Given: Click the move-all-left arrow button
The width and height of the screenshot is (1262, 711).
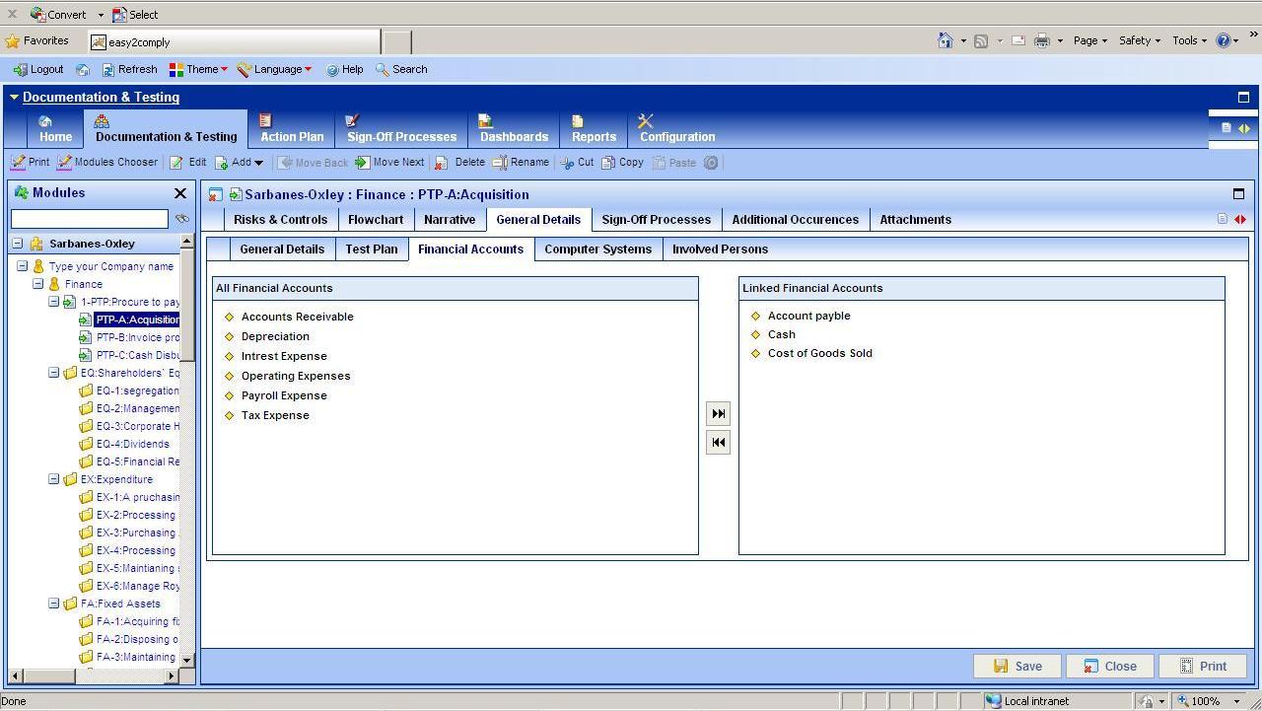Looking at the screenshot, I should click(x=718, y=443).
